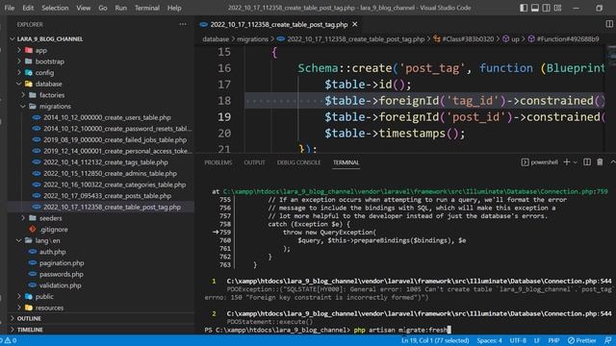This screenshot has height=346, width=616.
Task: Maximize panel size chevron
Action: coord(612,162)
